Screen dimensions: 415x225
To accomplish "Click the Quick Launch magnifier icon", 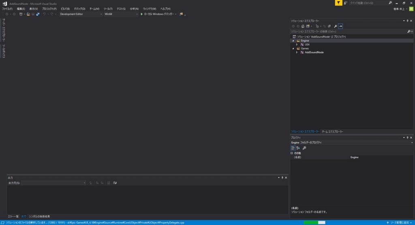I will pyautogui.click(x=390, y=3).
